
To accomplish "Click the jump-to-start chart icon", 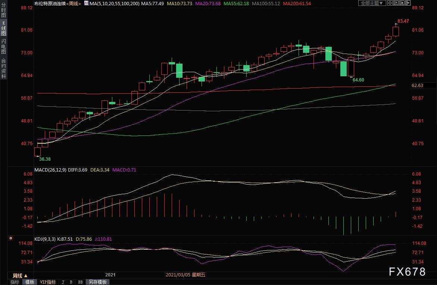I will click(396, 3).
